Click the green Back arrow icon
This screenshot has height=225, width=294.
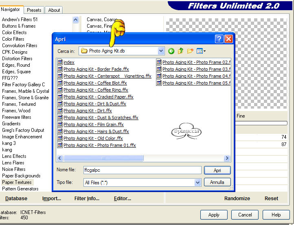coord(171,51)
